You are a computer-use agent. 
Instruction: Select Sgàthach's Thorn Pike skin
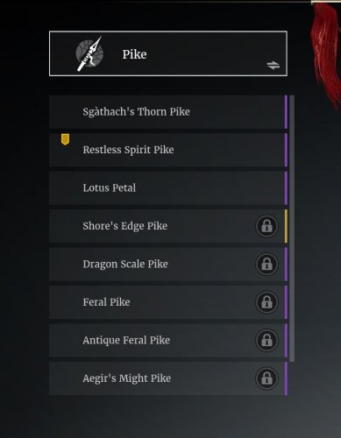[x=168, y=112]
